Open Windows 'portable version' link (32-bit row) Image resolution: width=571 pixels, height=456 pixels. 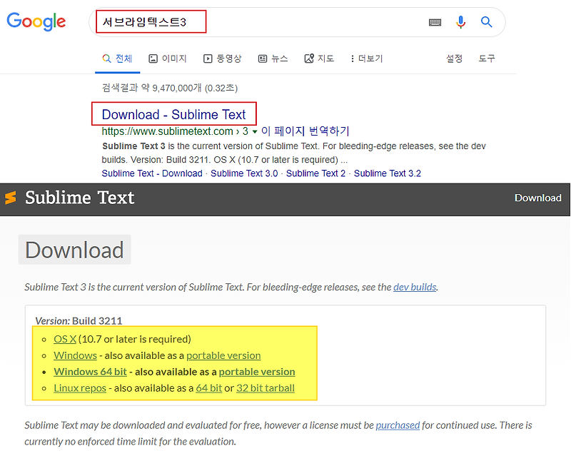pyautogui.click(x=223, y=355)
